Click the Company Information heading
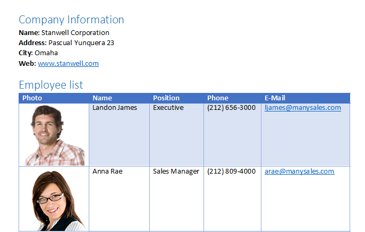The height and width of the screenshot is (232, 365). coord(71,20)
